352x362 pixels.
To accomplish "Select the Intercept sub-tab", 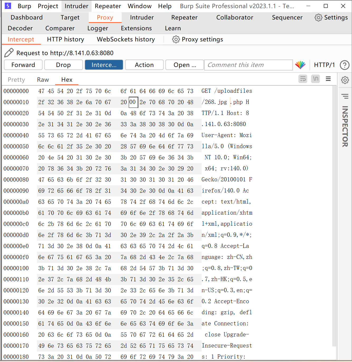I will [x=21, y=39].
